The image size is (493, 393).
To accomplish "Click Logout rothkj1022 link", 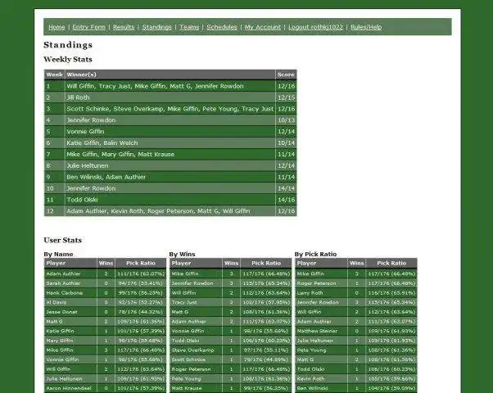I will coord(315,27).
